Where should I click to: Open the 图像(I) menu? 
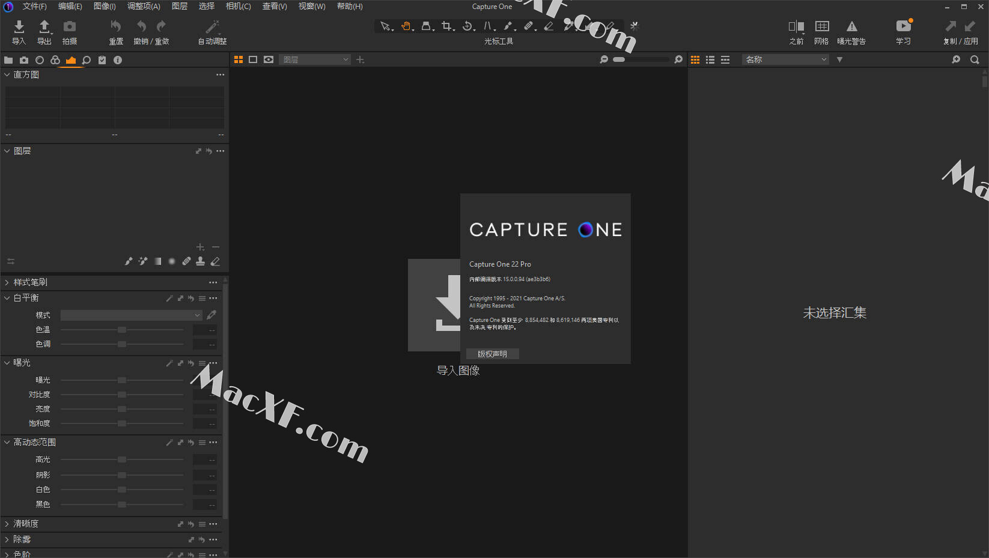(x=105, y=6)
